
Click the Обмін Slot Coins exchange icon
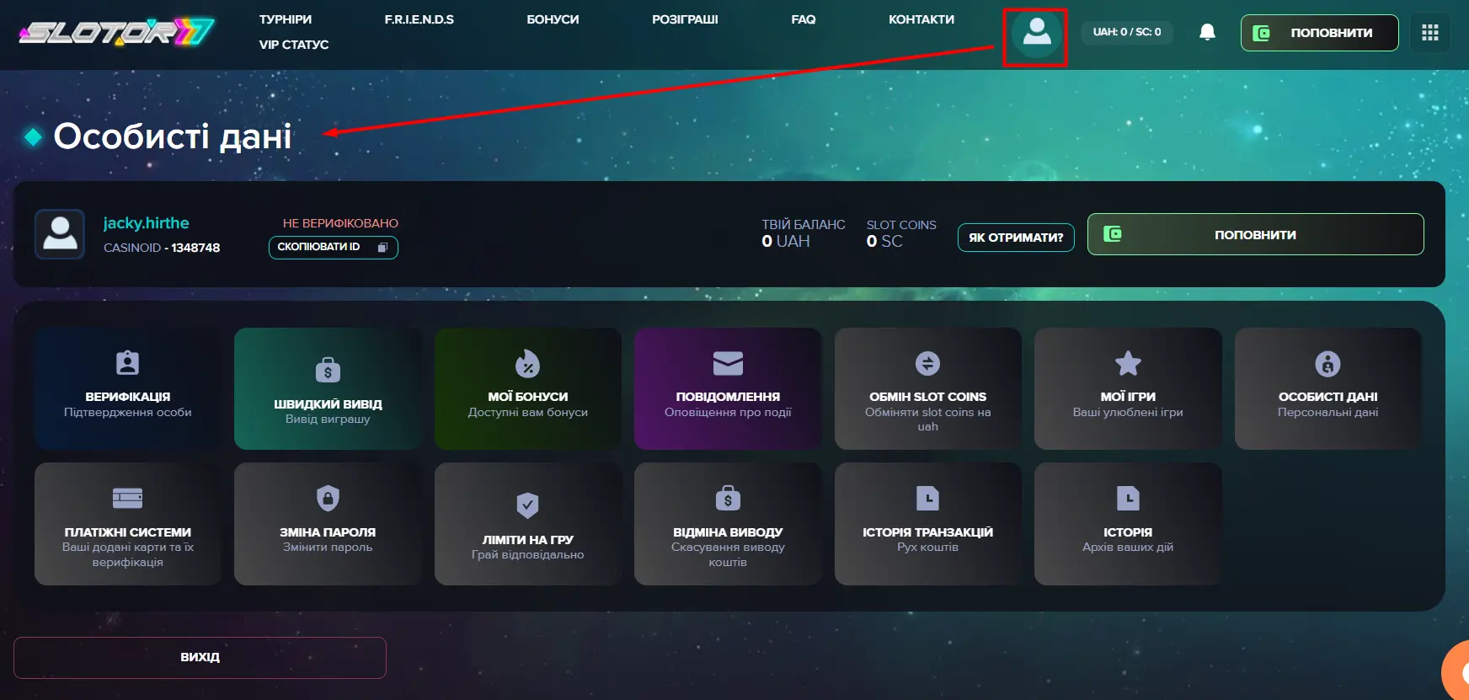point(927,363)
